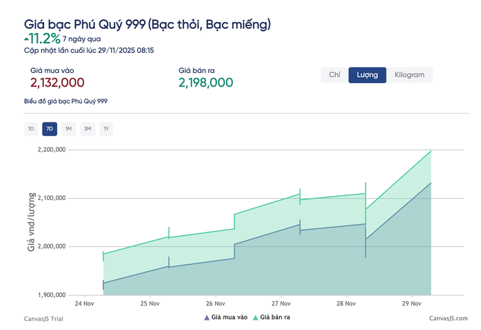Image resolution: width=481 pixels, height=330 pixels.
Task: Click the CanvasJS Trial label
Action: pyautogui.click(x=43, y=318)
